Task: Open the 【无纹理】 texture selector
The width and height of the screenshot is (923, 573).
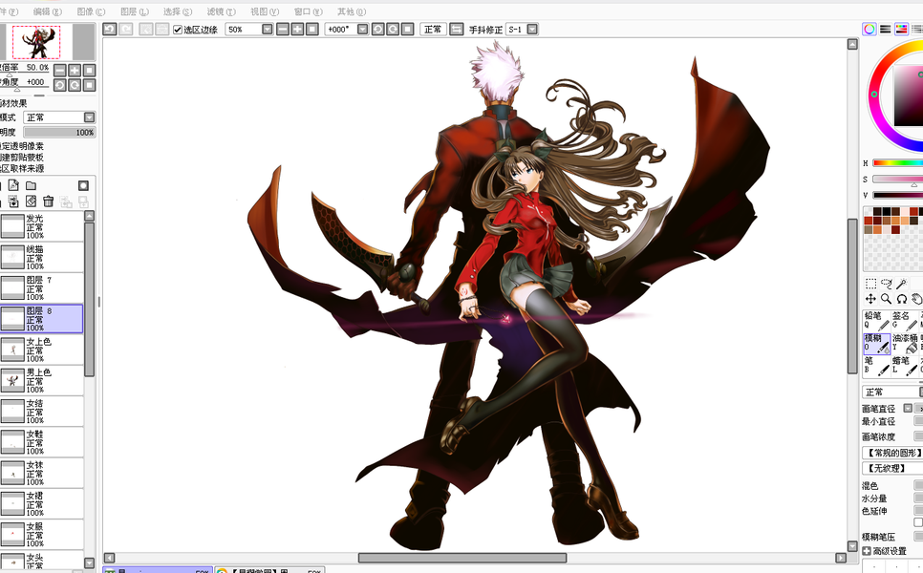Action: (x=892, y=468)
